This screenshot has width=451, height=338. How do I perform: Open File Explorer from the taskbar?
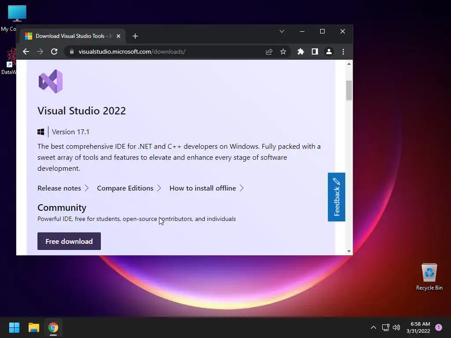tap(33, 327)
